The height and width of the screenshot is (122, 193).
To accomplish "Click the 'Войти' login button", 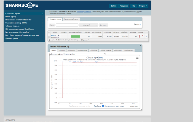I will coord(113,6).
